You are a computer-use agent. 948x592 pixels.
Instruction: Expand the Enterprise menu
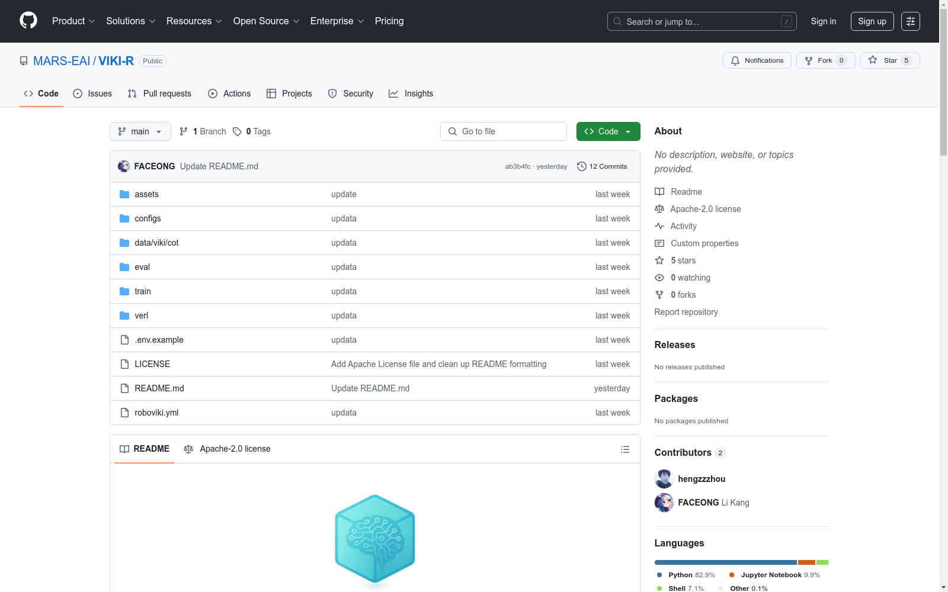point(337,21)
